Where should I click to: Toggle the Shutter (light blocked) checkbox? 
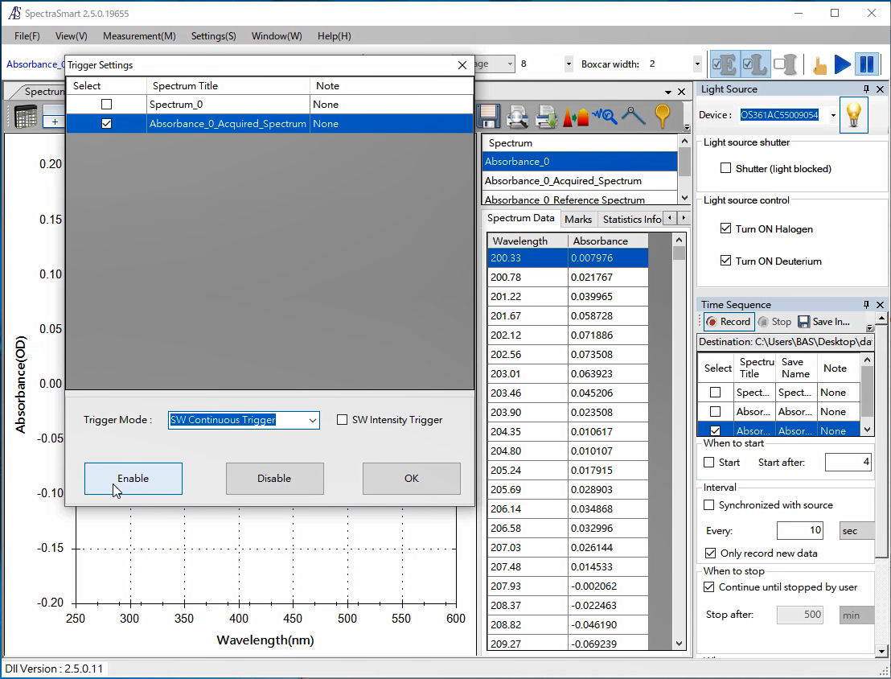(x=726, y=169)
